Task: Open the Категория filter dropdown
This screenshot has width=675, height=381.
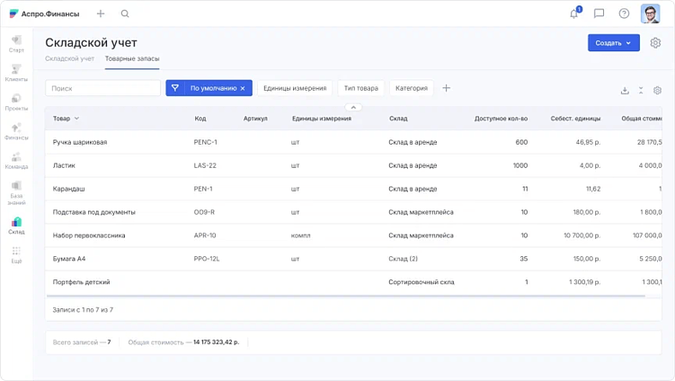Action: pos(411,88)
